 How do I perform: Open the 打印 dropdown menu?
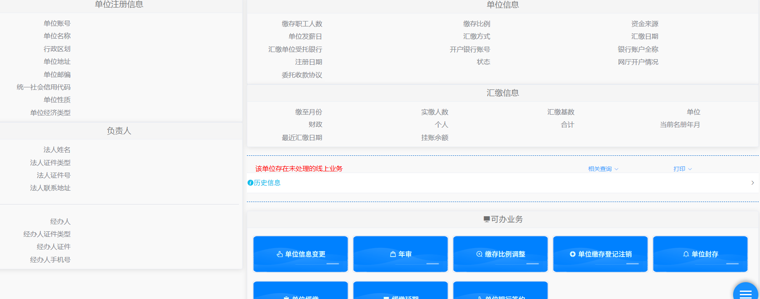tap(682, 169)
